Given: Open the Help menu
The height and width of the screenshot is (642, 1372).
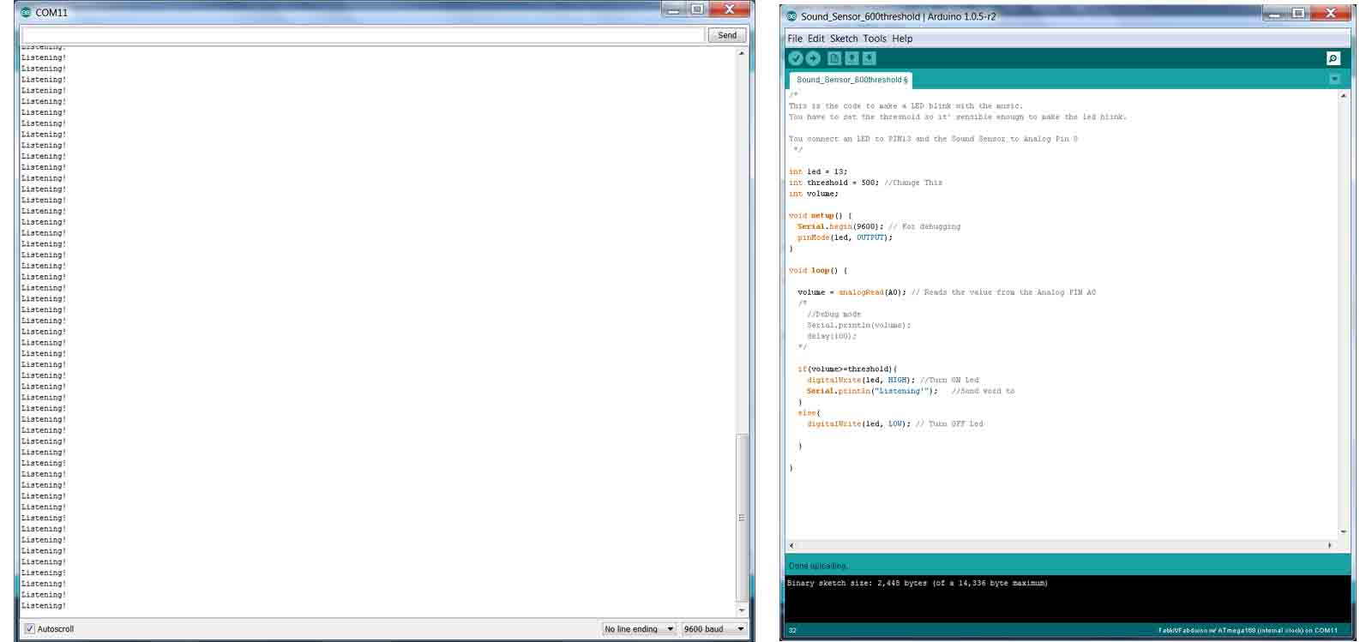Looking at the screenshot, I should 902,39.
